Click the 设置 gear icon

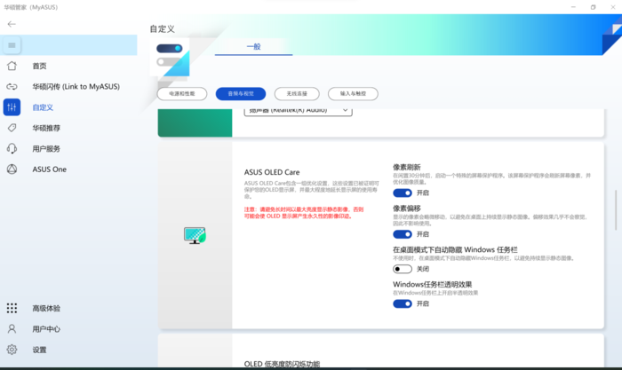coord(12,350)
